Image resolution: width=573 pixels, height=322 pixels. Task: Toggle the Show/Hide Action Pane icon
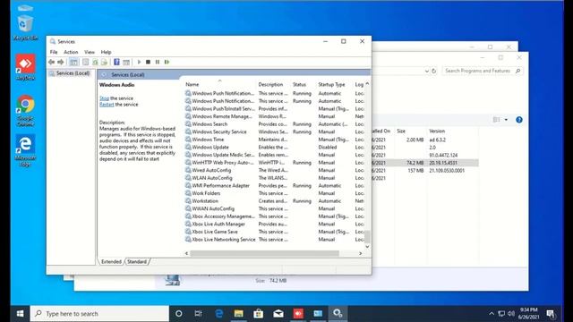[126, 62]
